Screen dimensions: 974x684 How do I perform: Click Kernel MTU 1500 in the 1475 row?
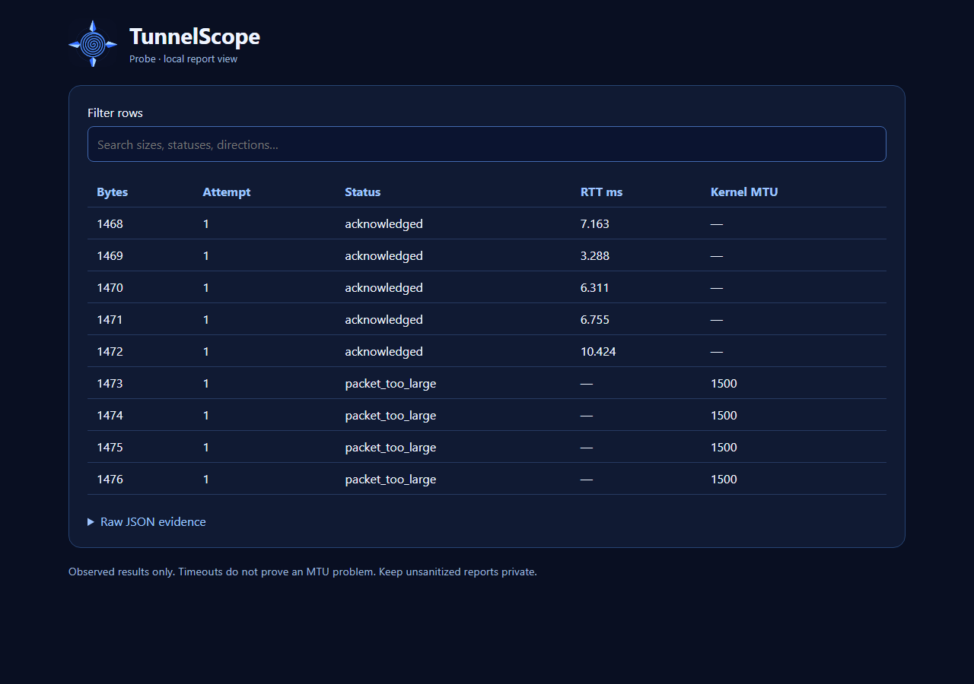click(x=724, y=448)
